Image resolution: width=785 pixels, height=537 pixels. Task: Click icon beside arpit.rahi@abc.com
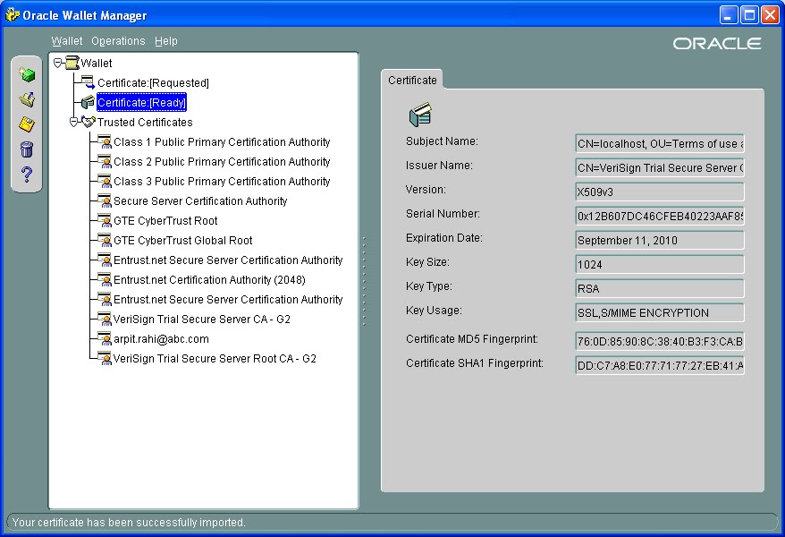[105, 338]
